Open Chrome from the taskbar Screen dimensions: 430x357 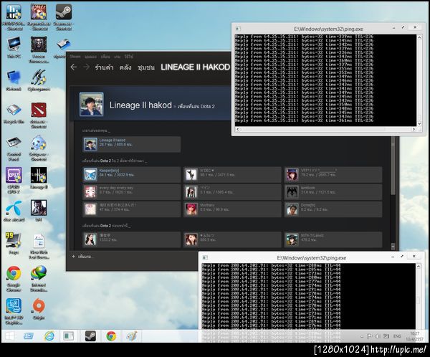(x=111, y=336)
